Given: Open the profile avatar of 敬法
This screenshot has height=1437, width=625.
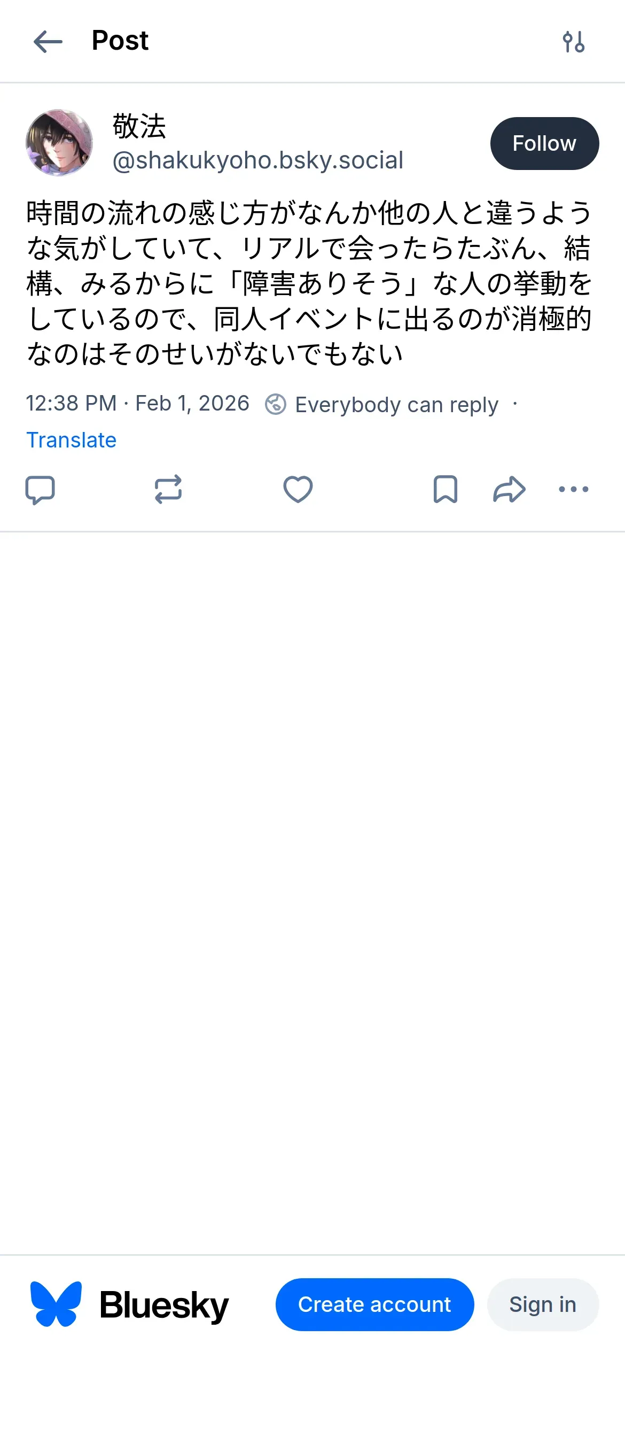Looking at the screenshot, I should 59,143.
